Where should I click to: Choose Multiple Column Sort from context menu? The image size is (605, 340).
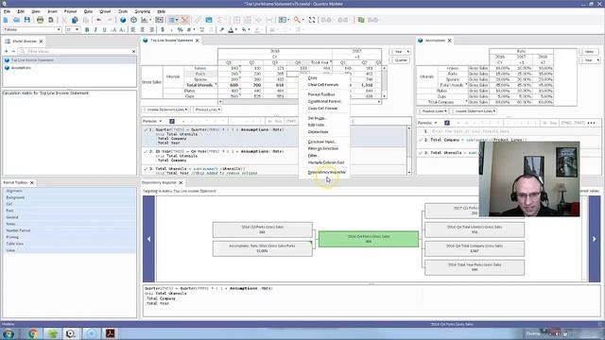[326, 162]
